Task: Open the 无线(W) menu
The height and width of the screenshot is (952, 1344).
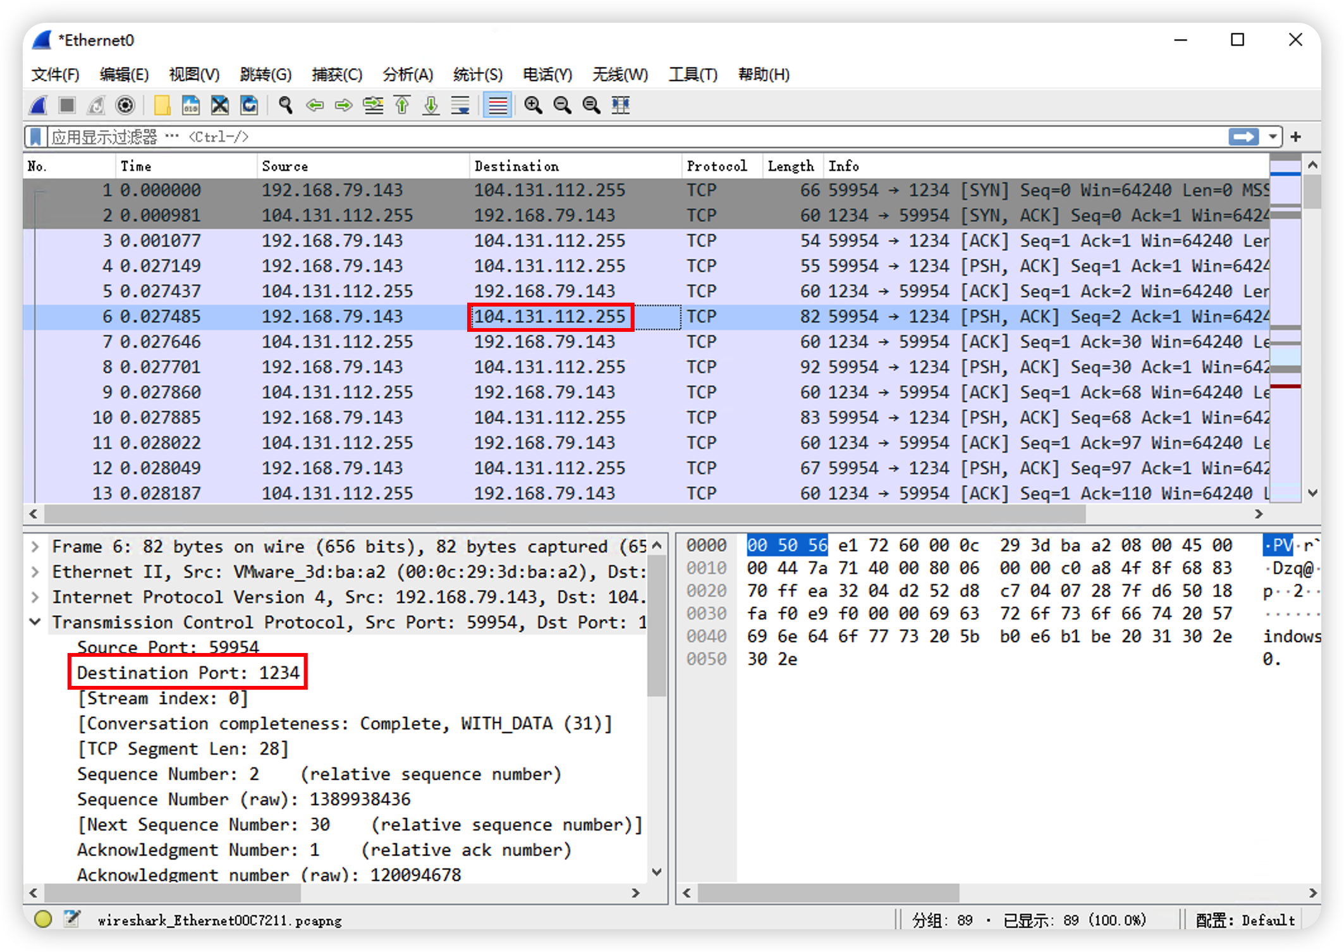Action: (x=620, y=75)
